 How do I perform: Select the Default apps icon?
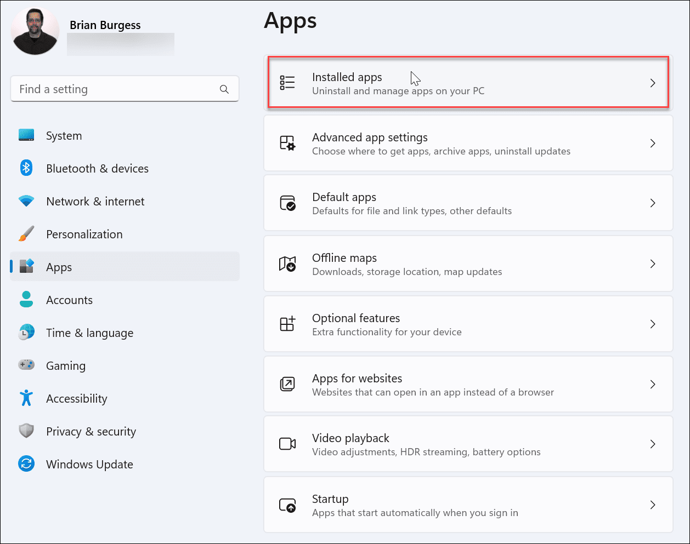click(x=287, y=203)
